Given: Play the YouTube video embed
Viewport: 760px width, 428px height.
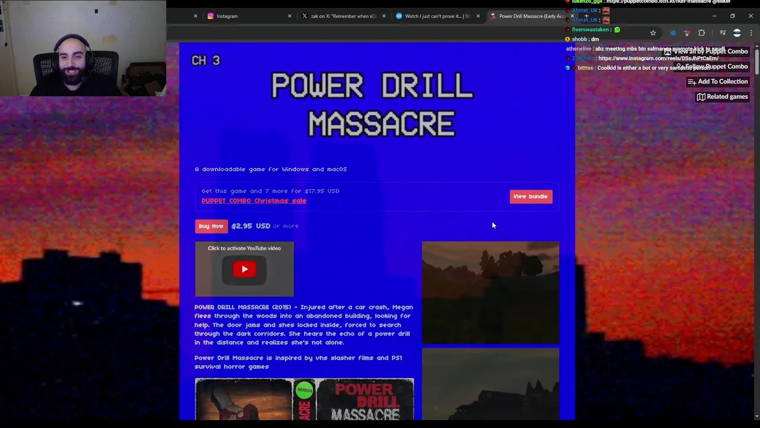Looking at the screenshot, I should [x=245, y=269].
